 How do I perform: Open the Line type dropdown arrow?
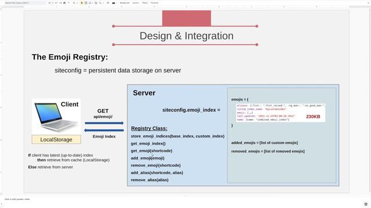(x=103, y=3)
